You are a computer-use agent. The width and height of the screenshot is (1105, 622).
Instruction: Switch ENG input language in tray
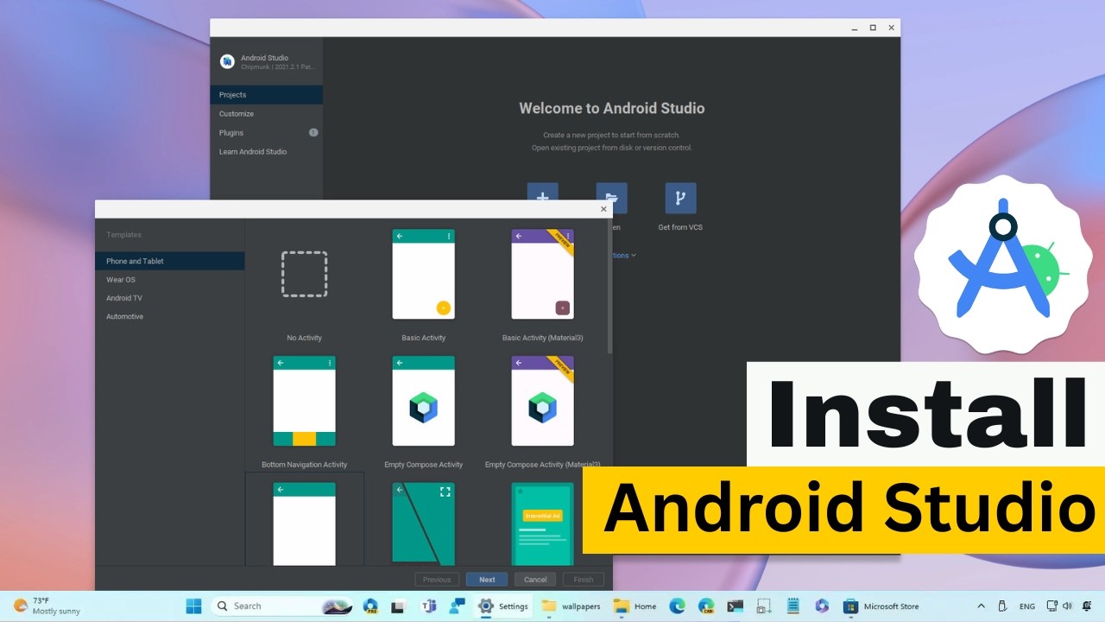point(1027,606)
